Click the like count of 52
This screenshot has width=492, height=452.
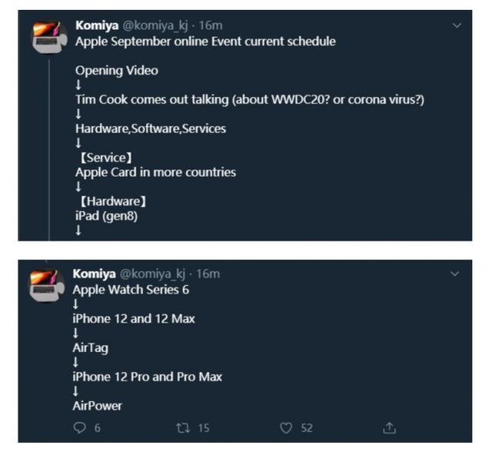[x=307, y=427]
